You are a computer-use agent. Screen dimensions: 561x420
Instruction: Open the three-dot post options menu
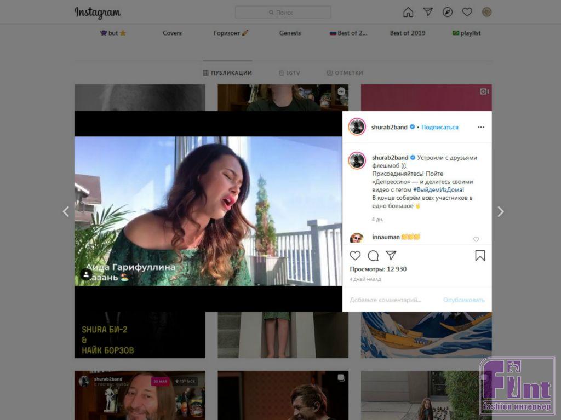pos(481,127)
